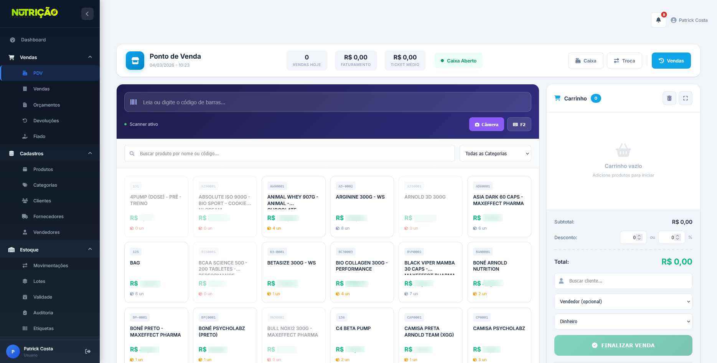Open the Dinheiro payment method dropdown
Viewport: 717px width, 363px height.
tap(623, 322)
